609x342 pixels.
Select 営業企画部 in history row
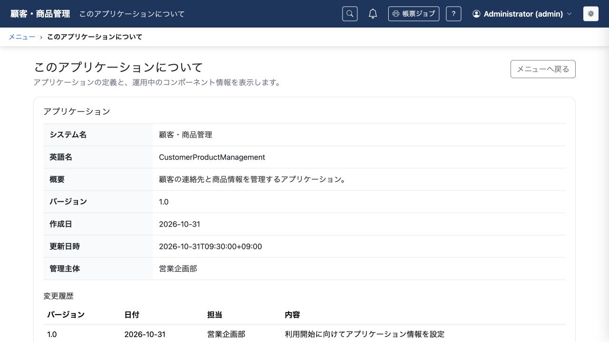pos(226,334)
